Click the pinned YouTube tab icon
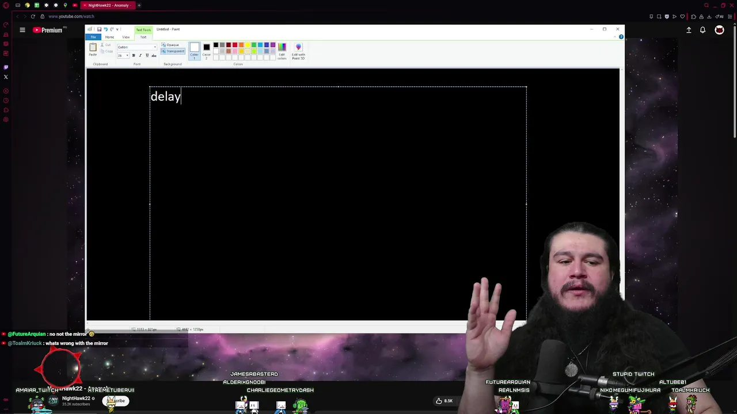 tap(75, 5)
